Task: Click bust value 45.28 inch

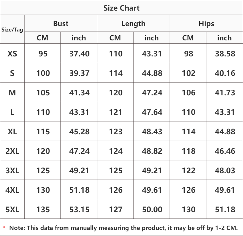Action: pyautogui.click(x=79, y=132)
